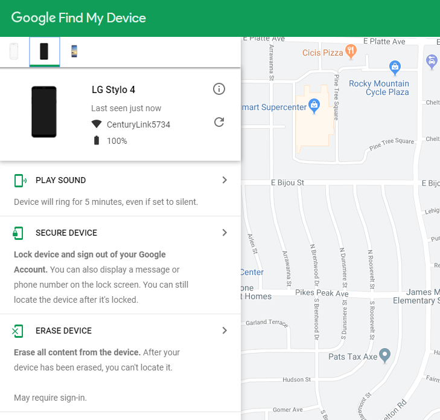The width and height of the screenshot is (440, 420).
Task: Click the Gomer Ave street label
Action: 288,410
